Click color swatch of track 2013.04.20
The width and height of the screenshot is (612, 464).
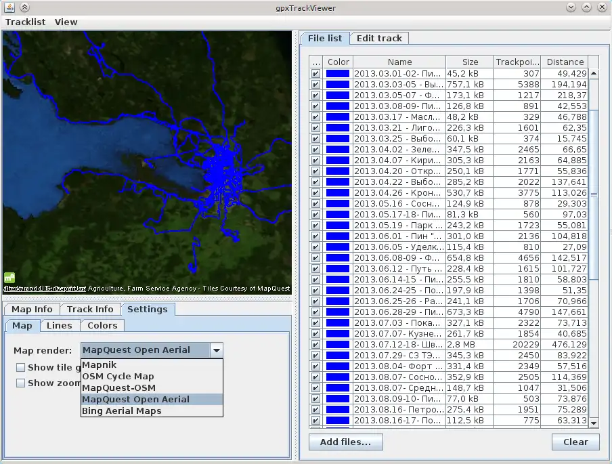[338, 171]
